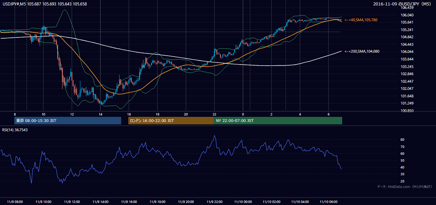This screenshot has height=205, width=436.
Task: Click the '2016-11-09 のUSD/JPY（M5）' chart title
Action: pos(403,4)
